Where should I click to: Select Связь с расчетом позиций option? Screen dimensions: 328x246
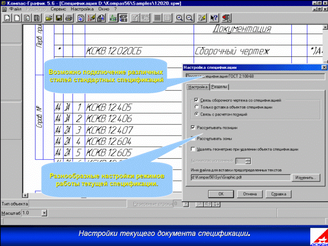[196, 114]
